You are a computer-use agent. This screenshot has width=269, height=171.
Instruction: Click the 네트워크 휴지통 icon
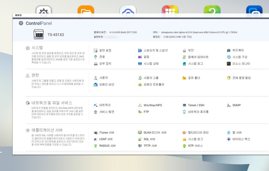184,112
